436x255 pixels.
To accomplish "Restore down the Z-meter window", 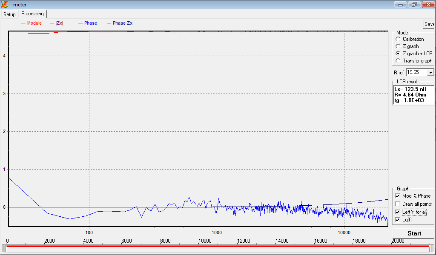I will (x=414, y=4).
